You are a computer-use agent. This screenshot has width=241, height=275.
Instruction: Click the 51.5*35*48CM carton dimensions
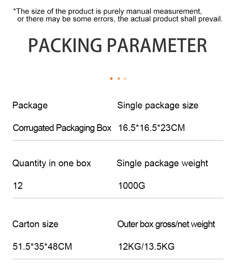click(x=42, y=246)
